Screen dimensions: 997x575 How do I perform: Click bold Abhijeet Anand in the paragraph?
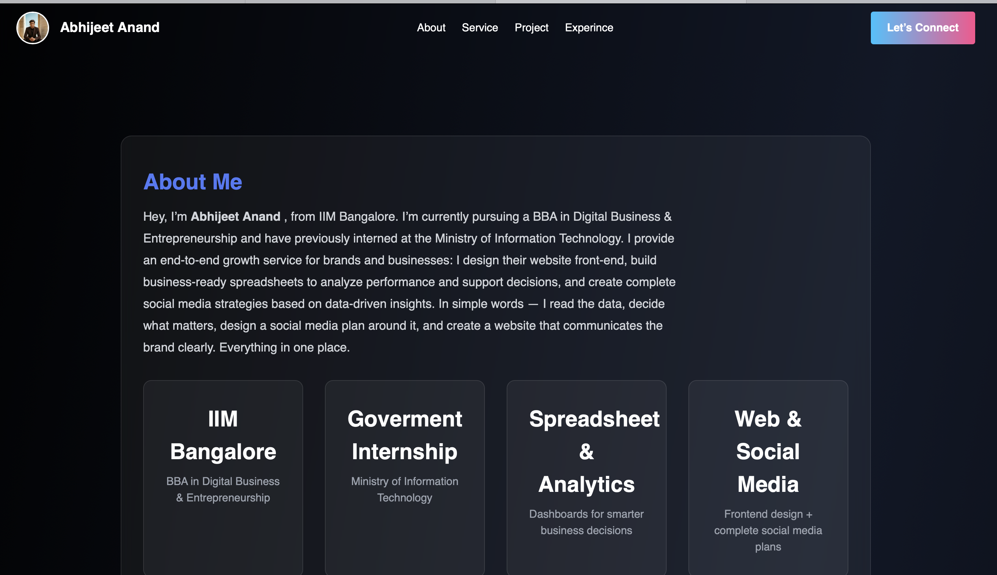coord(235,216)
